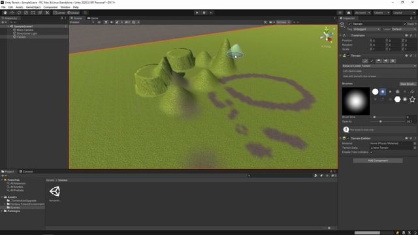Toggle Enable Tree Colliders checkbox
This screenshot has height=235, width=418.
372,152
